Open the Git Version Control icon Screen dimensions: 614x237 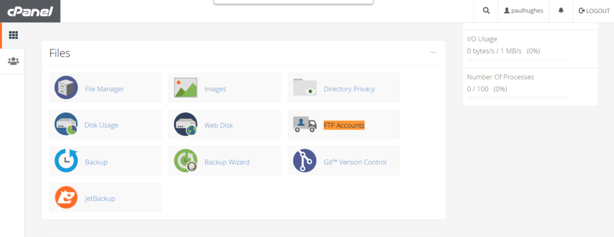(x=305, y=161)
